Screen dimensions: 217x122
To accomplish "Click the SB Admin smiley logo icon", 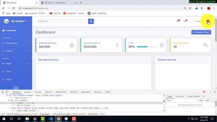I will [6, 21].
